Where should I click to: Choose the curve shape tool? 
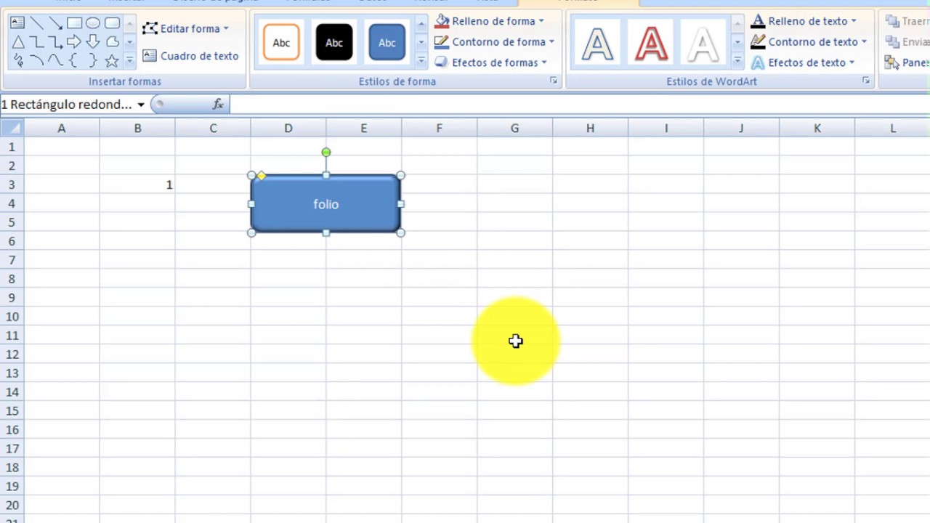click(x=55, y=60)
